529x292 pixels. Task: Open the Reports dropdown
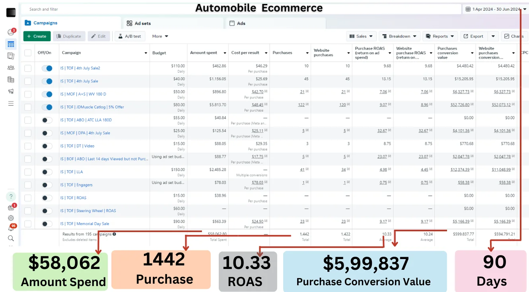point(440,36)
